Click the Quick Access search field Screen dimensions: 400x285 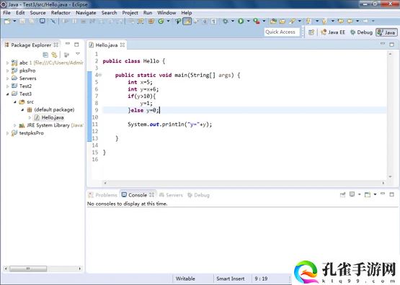pyautogui.click(x=282, y=32)
